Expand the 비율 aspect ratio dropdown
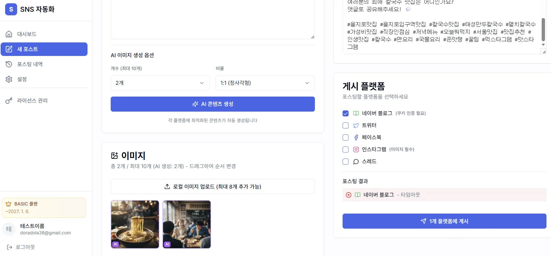 [265, 83]
